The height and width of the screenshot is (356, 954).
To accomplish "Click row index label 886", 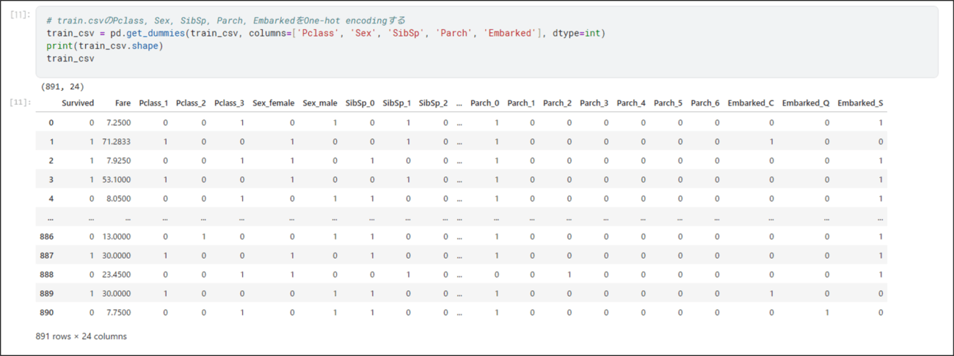I will pyautogui.click(x=46, y=237).
